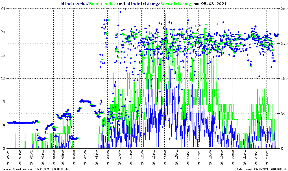Click time label '09. 08:00'

(97, 158)
